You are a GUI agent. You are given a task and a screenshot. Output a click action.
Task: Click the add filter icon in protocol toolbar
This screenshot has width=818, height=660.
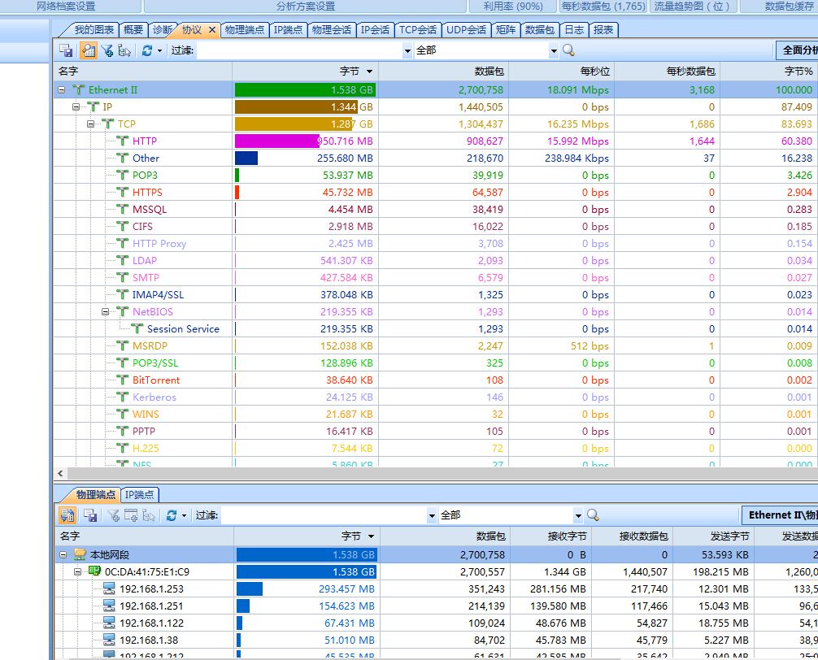click(107, 50)
